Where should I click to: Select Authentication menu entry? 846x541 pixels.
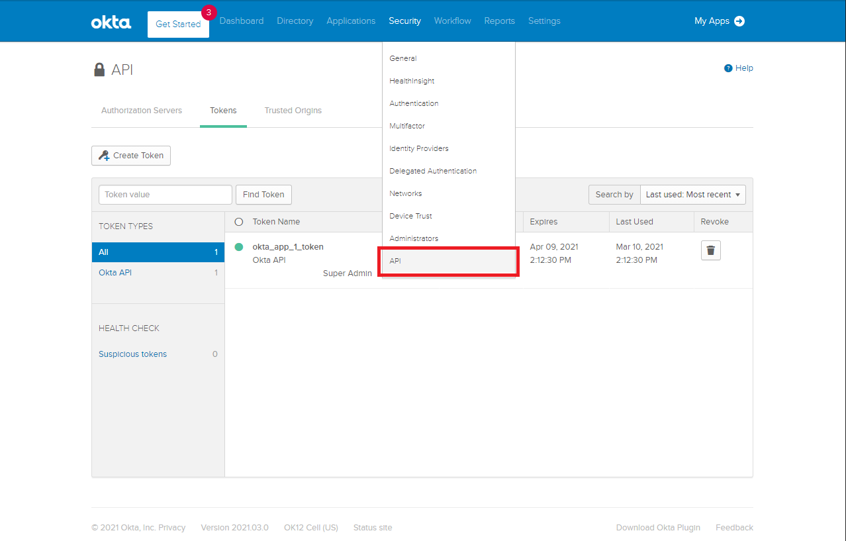tap(449, 103)
